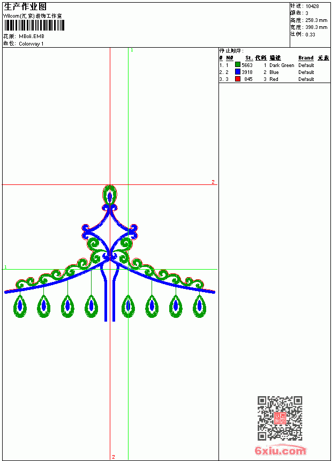Click the rightmost hanging teardrop pendant
The height and width of the screenshot is (461, 332).
click(x=200, y=307)
